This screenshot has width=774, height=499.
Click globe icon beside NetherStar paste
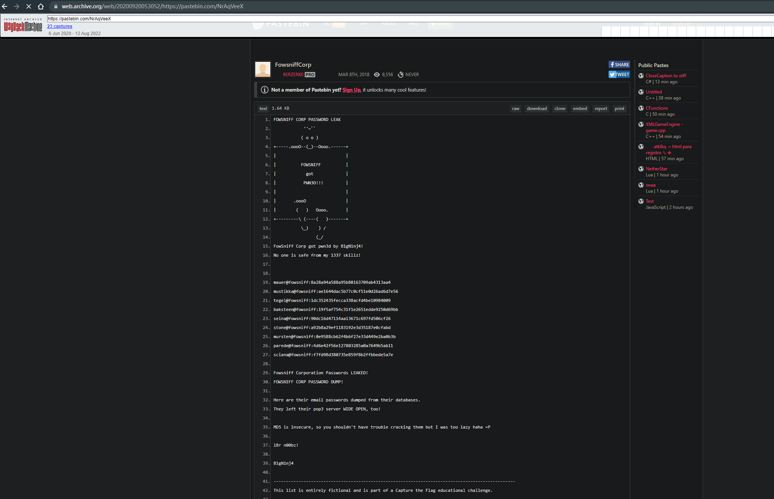click(x=641, y=169)
